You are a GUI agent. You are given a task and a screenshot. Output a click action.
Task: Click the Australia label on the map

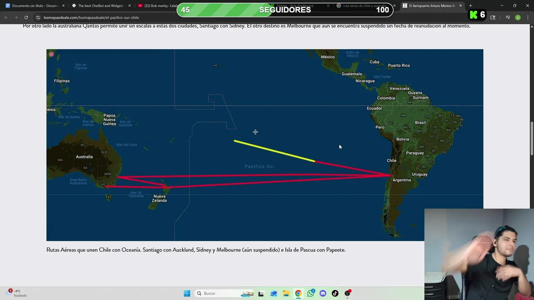[x=84, y=157]
